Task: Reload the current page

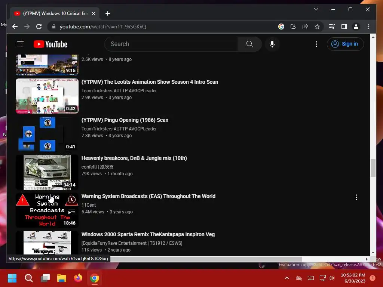Action: pyautogui.click(x=39, y=27)
